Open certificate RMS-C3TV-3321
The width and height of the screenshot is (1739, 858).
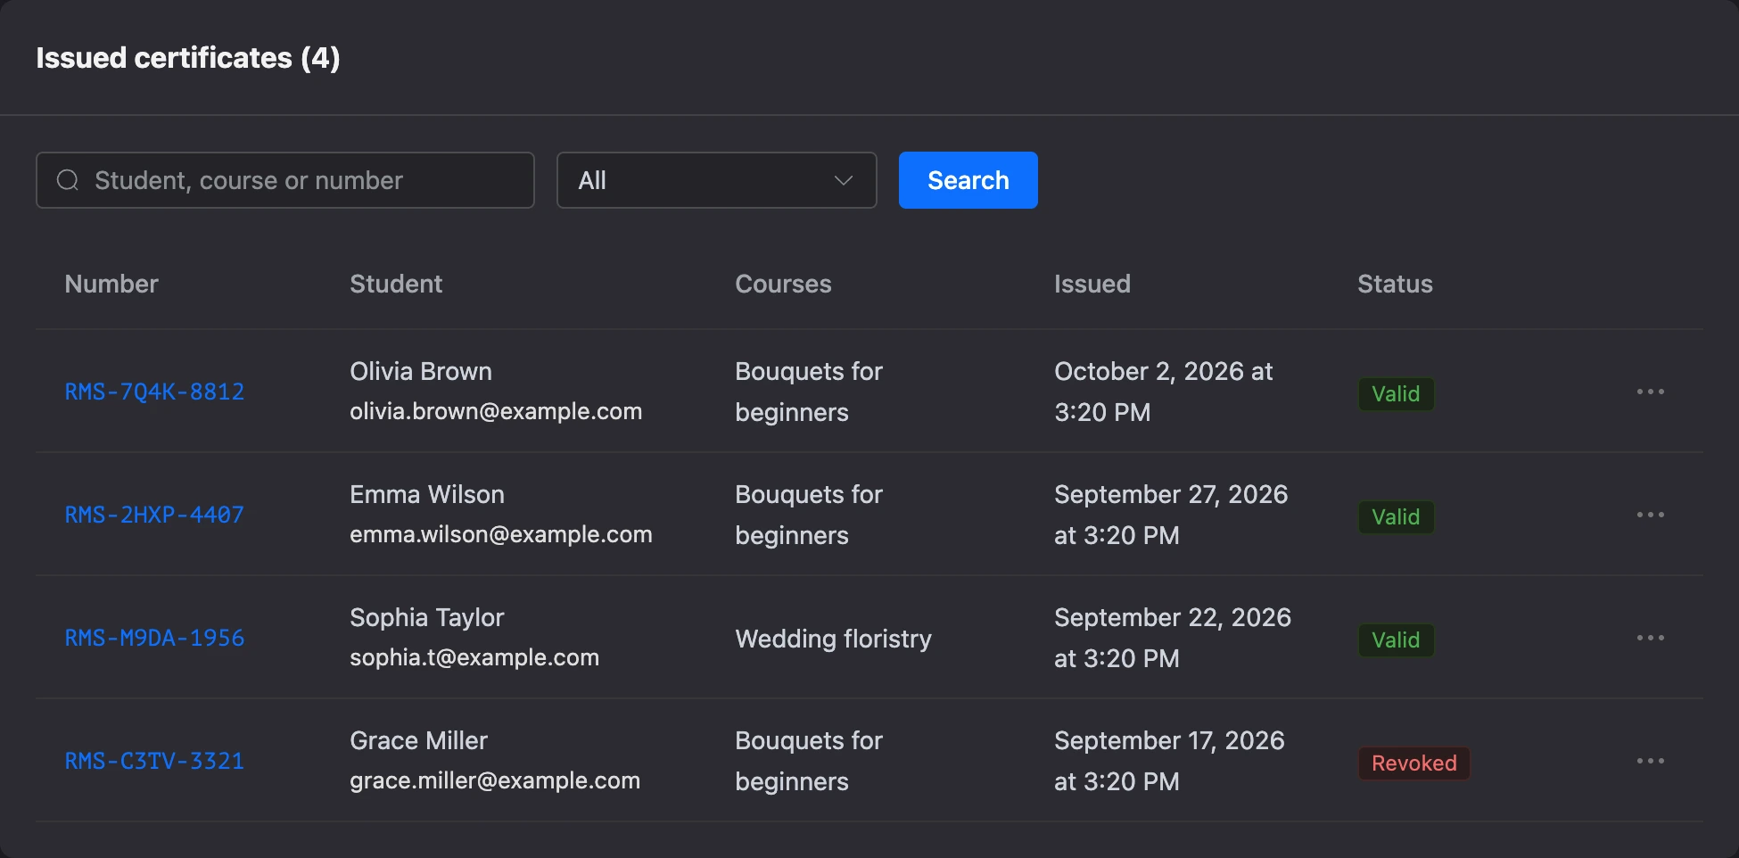click(154, 761)
